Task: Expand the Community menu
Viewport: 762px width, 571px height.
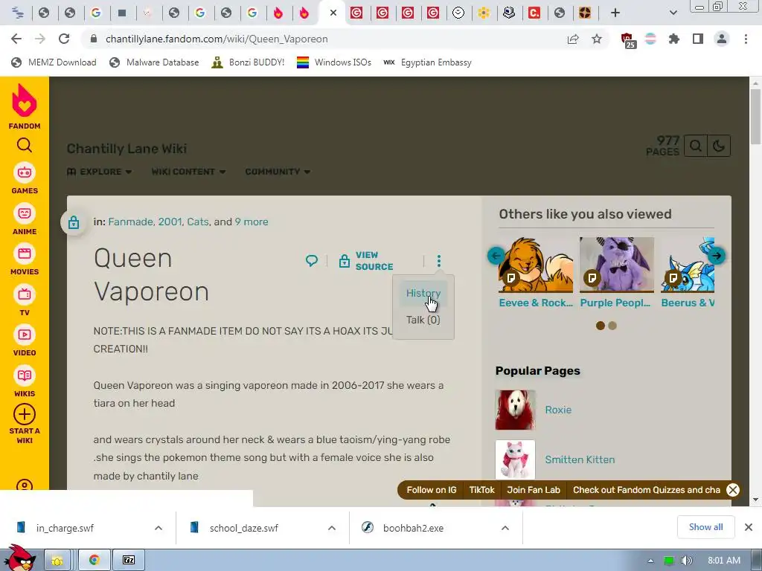Action: click(278, 172)
